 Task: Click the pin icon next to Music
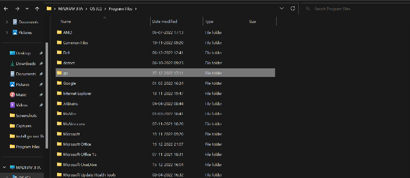coord(41,95)
